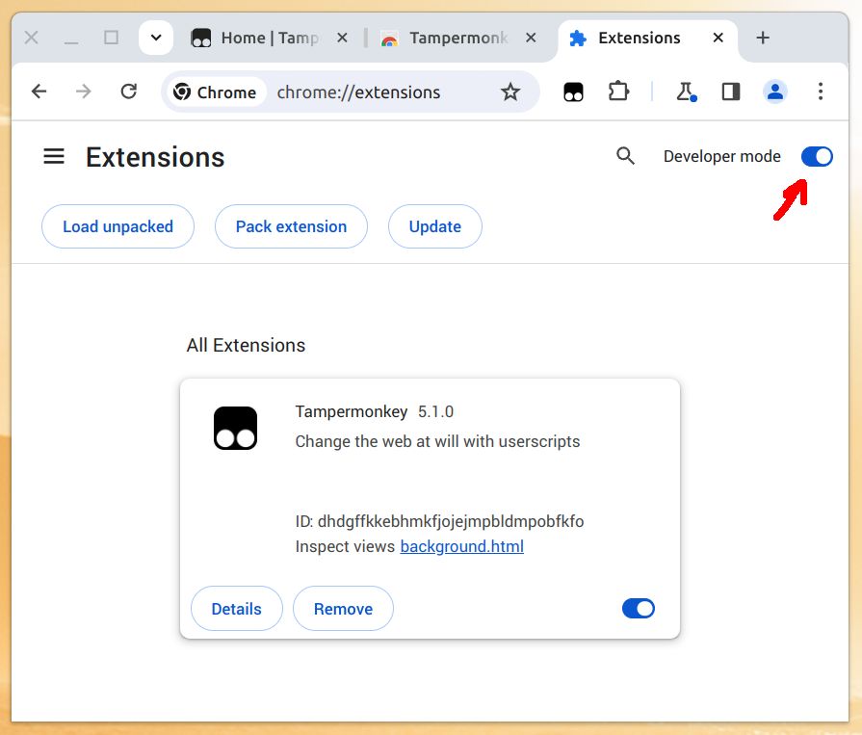Open Tampermonkey Details
Image resolution: width=862 pixels, height=735 pixels.
click(x=236, y=609)
